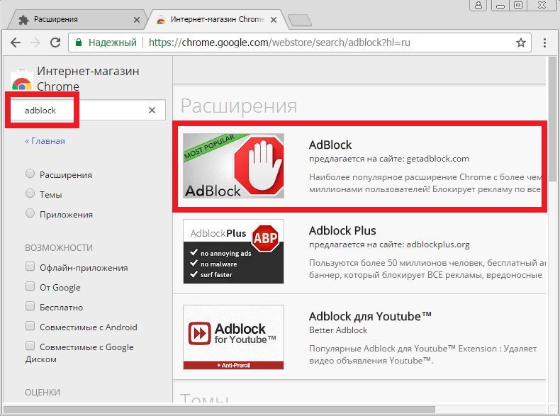The image size is (560, 416).
Task: Click the Adblock Plus description text
Action: coord(427,269)
